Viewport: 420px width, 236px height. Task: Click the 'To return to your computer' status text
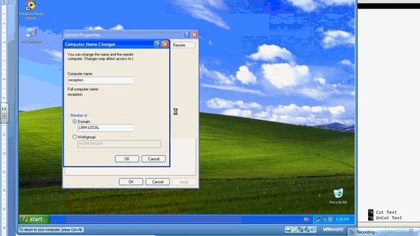click(x=51, y=229)
